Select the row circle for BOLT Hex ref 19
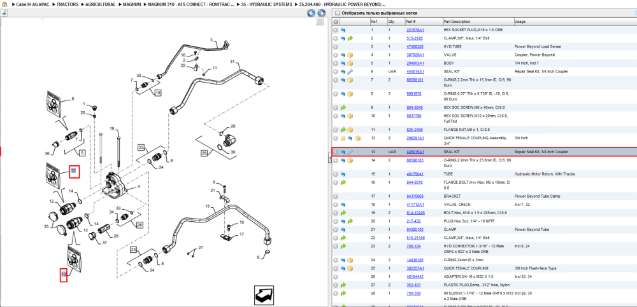The image size is (637, 307). (336, 213)
